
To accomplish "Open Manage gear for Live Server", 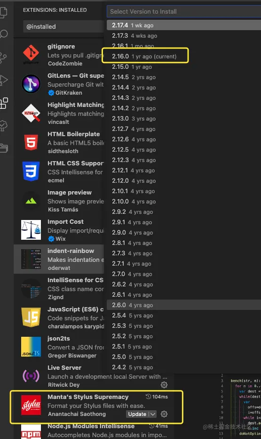I will 164,385.
